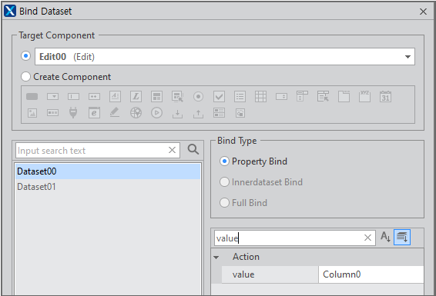Choose the Full Bind radio option

[x=224, y=203]
